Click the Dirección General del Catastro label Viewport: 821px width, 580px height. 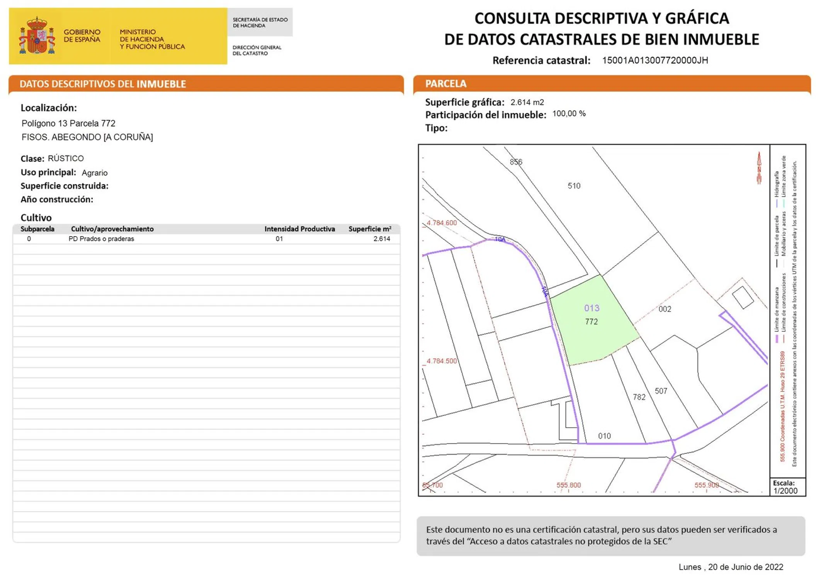pos(257,50)
